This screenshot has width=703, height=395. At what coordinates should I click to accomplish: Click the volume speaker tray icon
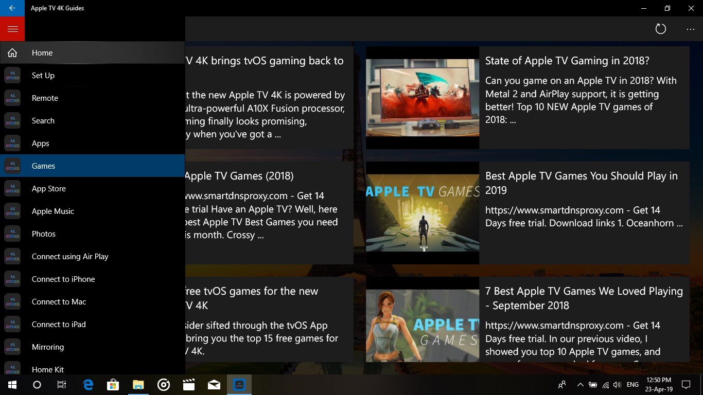[618, 385]
